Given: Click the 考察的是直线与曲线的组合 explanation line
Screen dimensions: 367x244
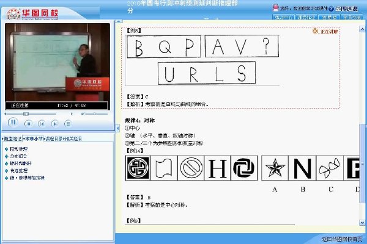Looking at the screenshot, I should [167, 104].
